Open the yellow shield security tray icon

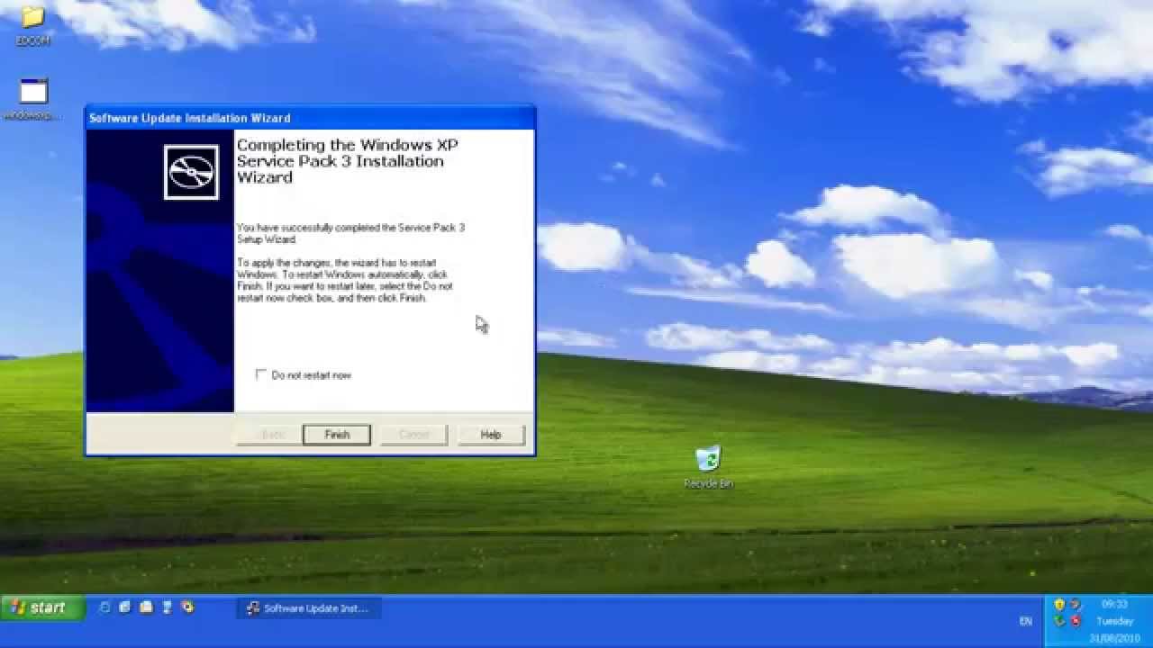tap(1059, 605)
